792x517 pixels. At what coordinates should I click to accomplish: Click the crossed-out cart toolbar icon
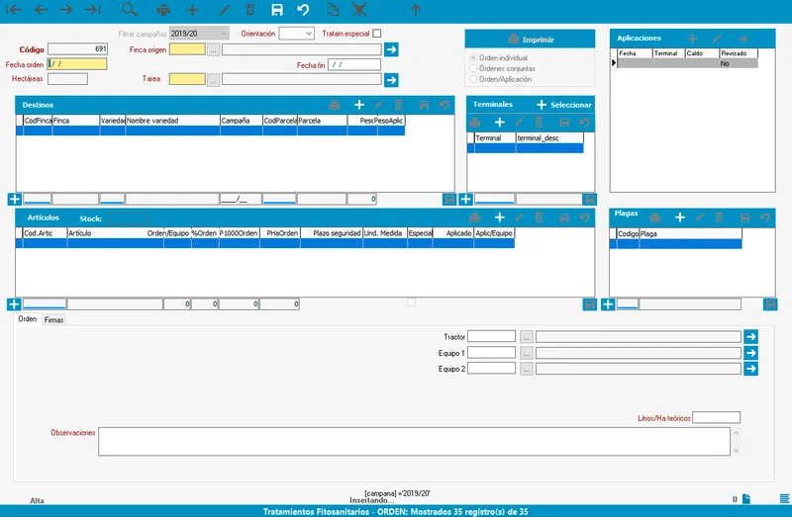pos(359,10)
